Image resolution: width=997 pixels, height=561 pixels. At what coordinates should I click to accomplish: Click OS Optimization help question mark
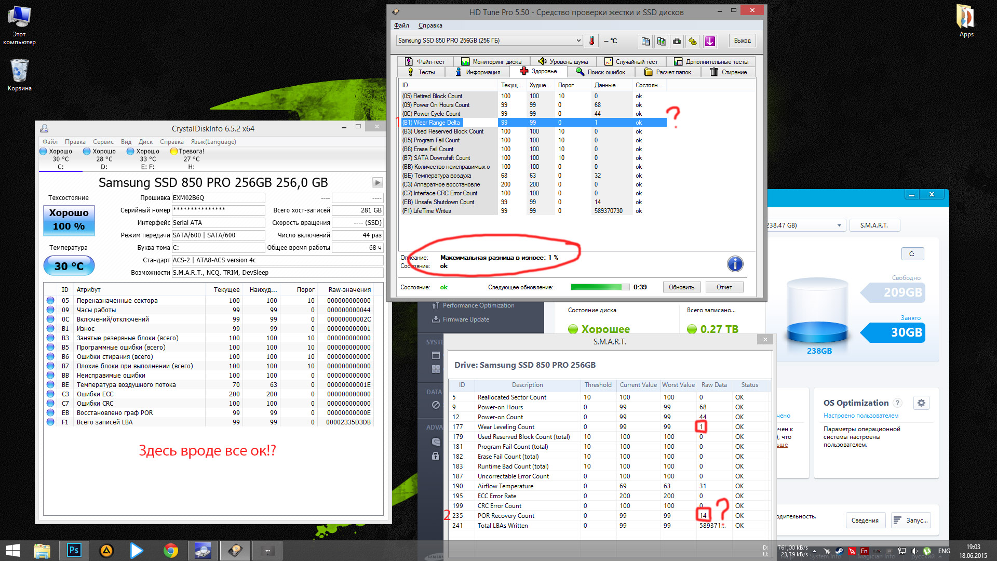[897, 403]
